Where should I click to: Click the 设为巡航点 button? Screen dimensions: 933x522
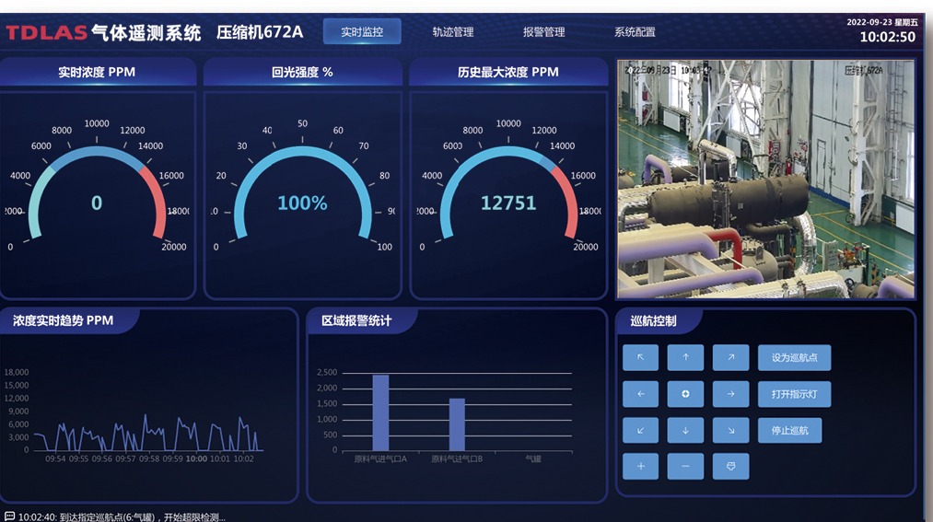point(794,357)
